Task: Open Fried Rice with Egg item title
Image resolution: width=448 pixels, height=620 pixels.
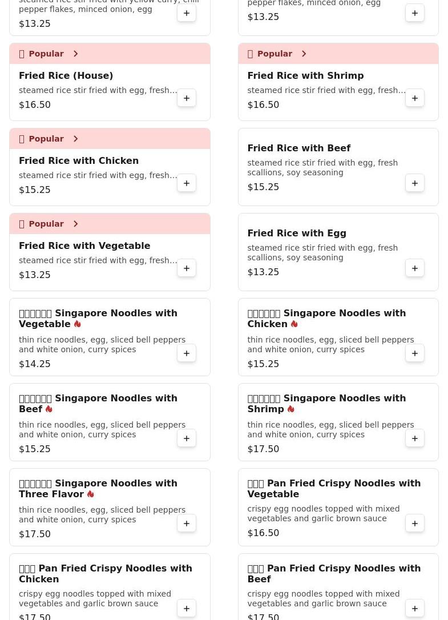Action: click(296, 233)
